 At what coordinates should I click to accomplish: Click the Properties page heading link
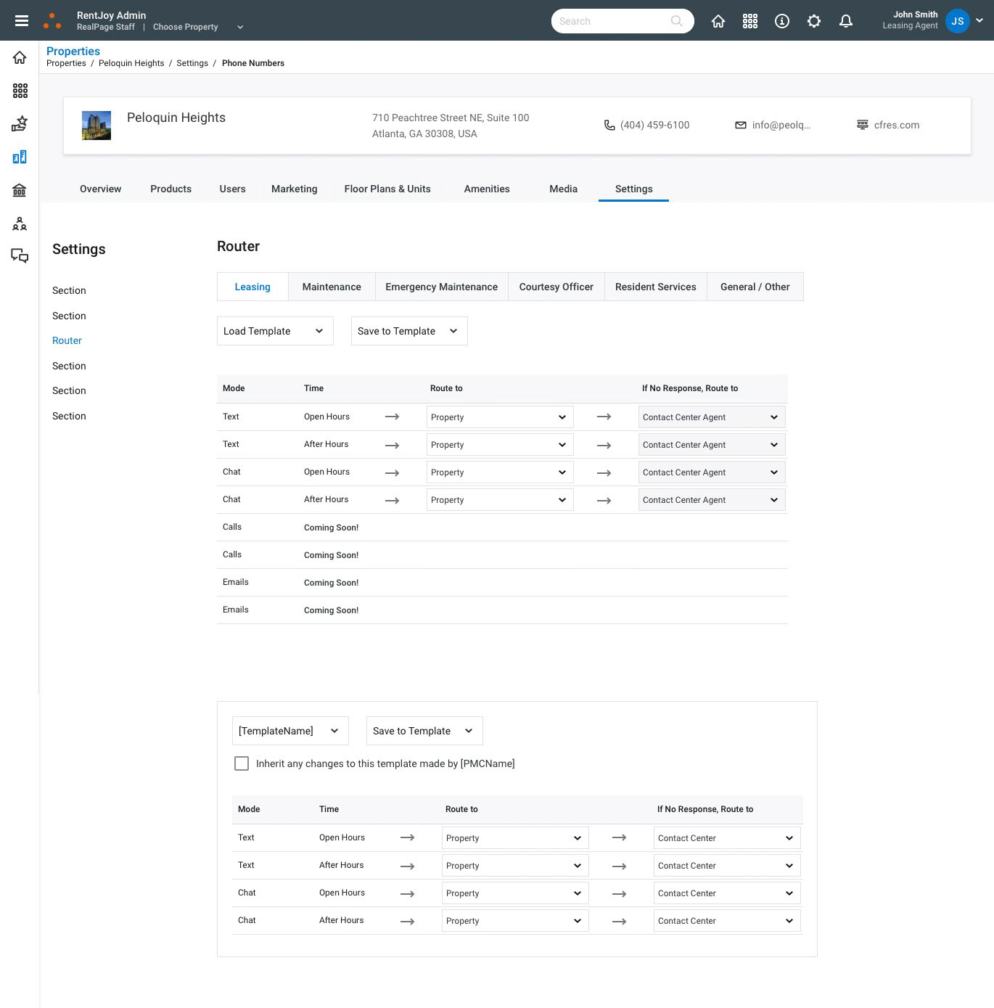point(73,51)
